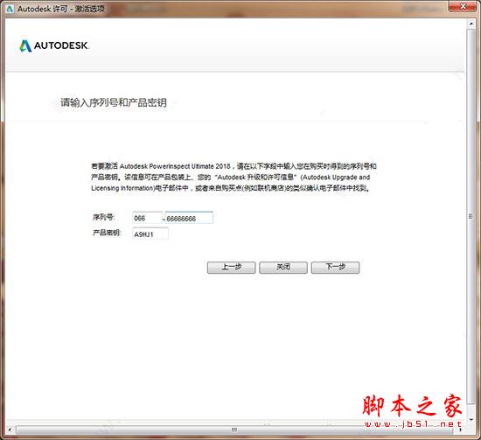The height and width of the screenshot is (440, 481).
Task: Click the horizontal scrollbar left arrow
Action: click(x=10, y=430)
